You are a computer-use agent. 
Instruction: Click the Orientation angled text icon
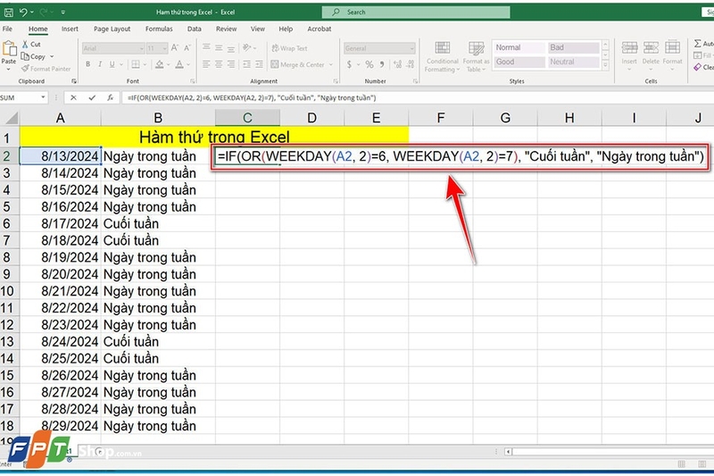247,47
